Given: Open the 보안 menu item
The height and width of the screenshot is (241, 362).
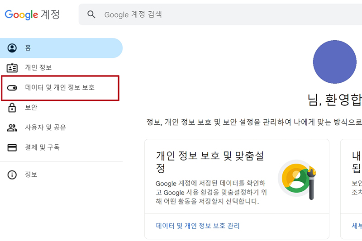Looking at the screenshot, I should (x=61, y=108).
